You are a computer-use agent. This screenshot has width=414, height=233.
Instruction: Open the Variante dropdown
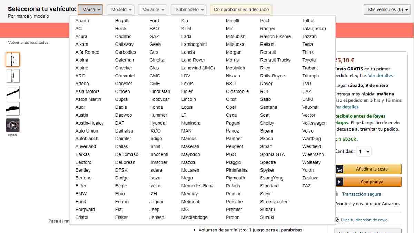click(152, 10)
